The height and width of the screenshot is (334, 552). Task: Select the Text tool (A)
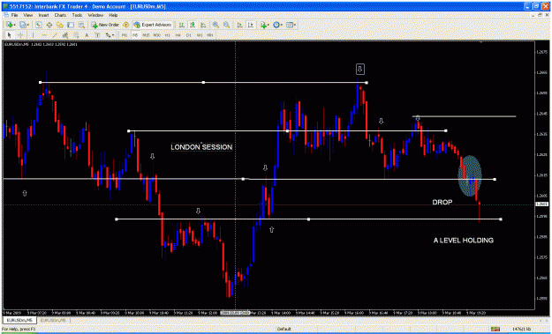click(87, 35)
